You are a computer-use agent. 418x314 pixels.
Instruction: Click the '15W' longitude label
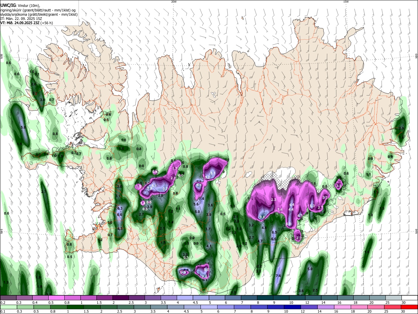click(x=346, y=2)
